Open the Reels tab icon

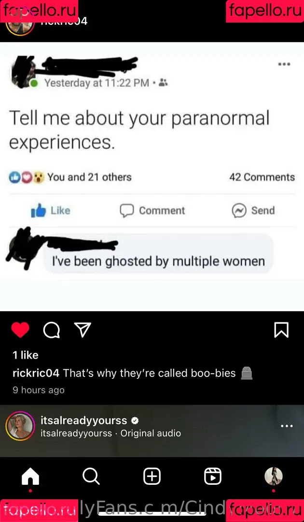213,477
